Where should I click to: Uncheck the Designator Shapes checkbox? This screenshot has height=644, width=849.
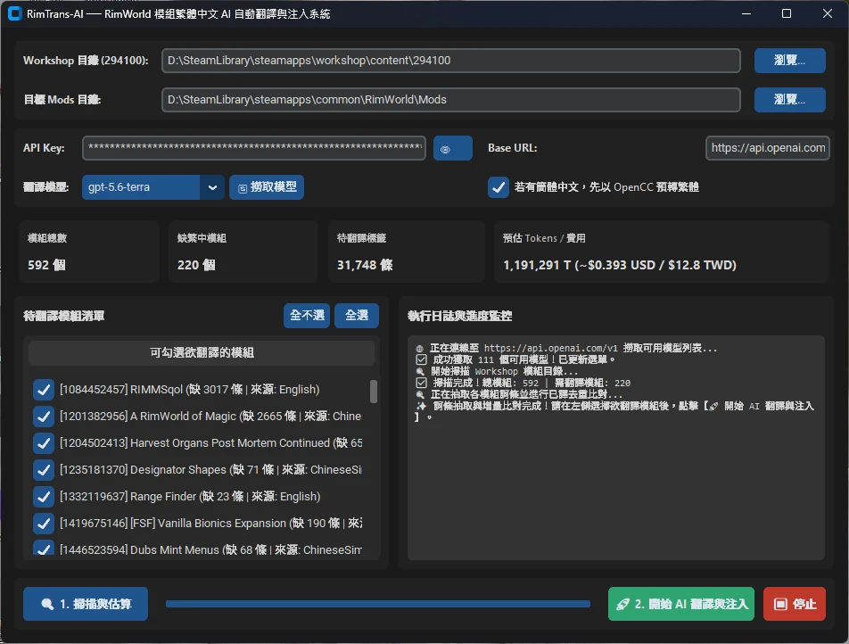(x=44, y=469)
